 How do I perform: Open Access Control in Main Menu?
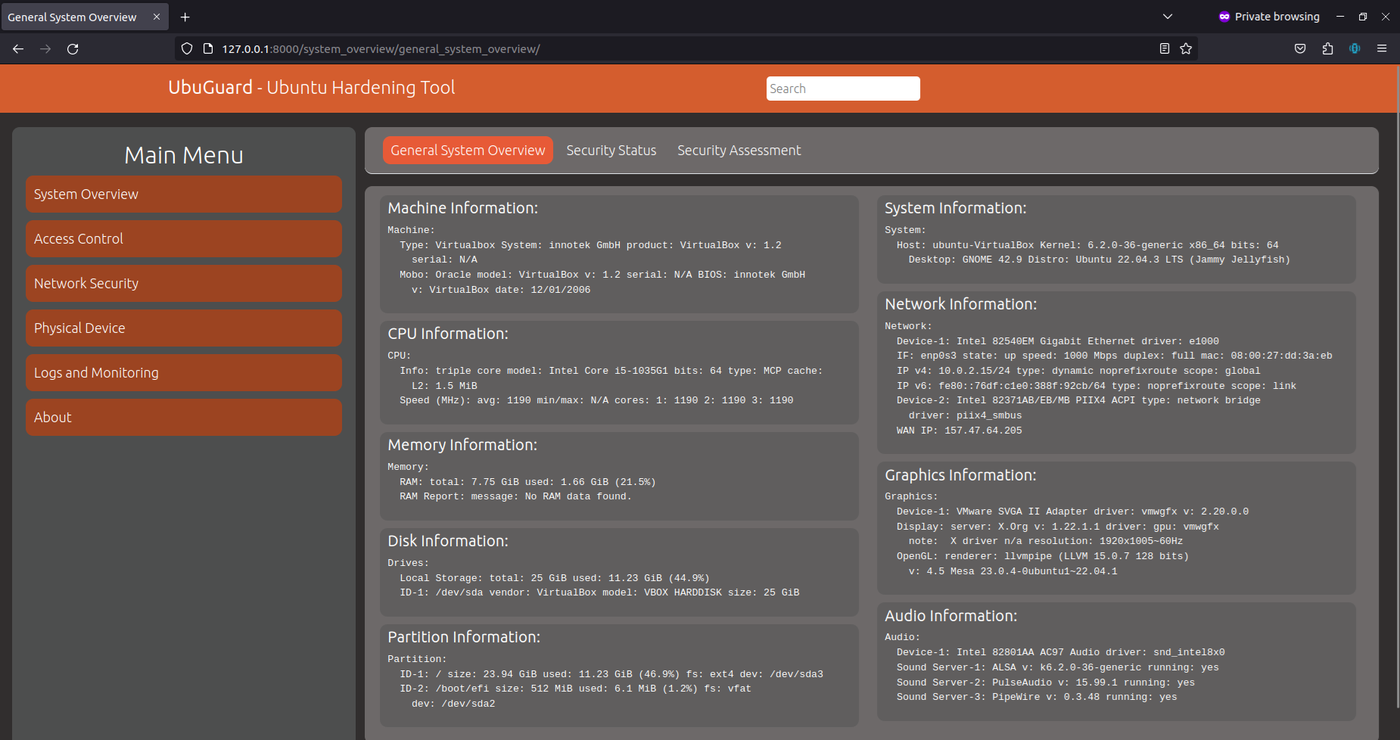184,239
